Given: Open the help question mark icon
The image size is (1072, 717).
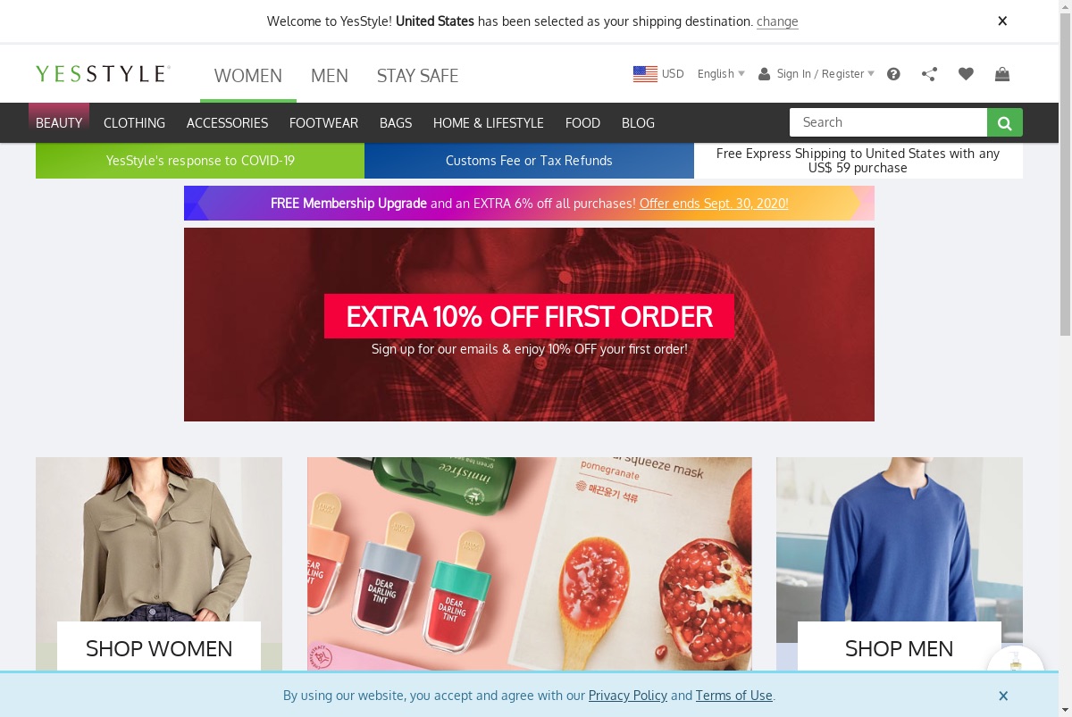Looking at the screenshot, I should click(x=893, y=74).
